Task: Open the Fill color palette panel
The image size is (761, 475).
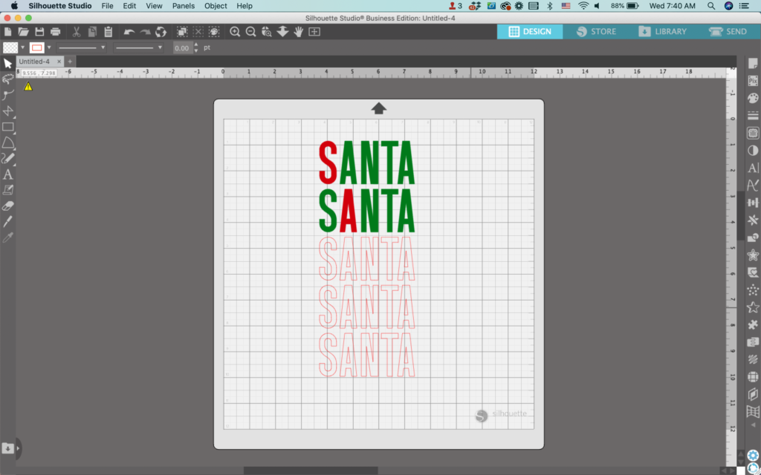Action: click(x=753, y=98)
